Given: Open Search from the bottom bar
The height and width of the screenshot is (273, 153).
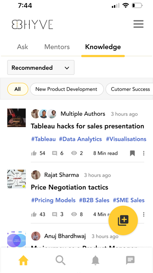Looking at the screenshot, I should pos(60,260).
